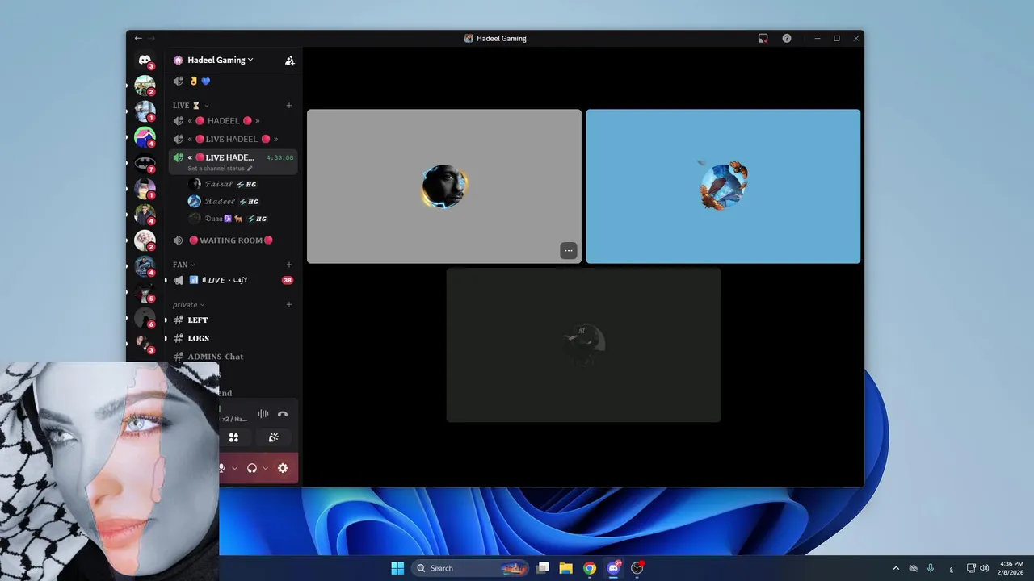Join the « HADEEL » voice channel
Viewport: 1034px width, 581px height.
233,121
